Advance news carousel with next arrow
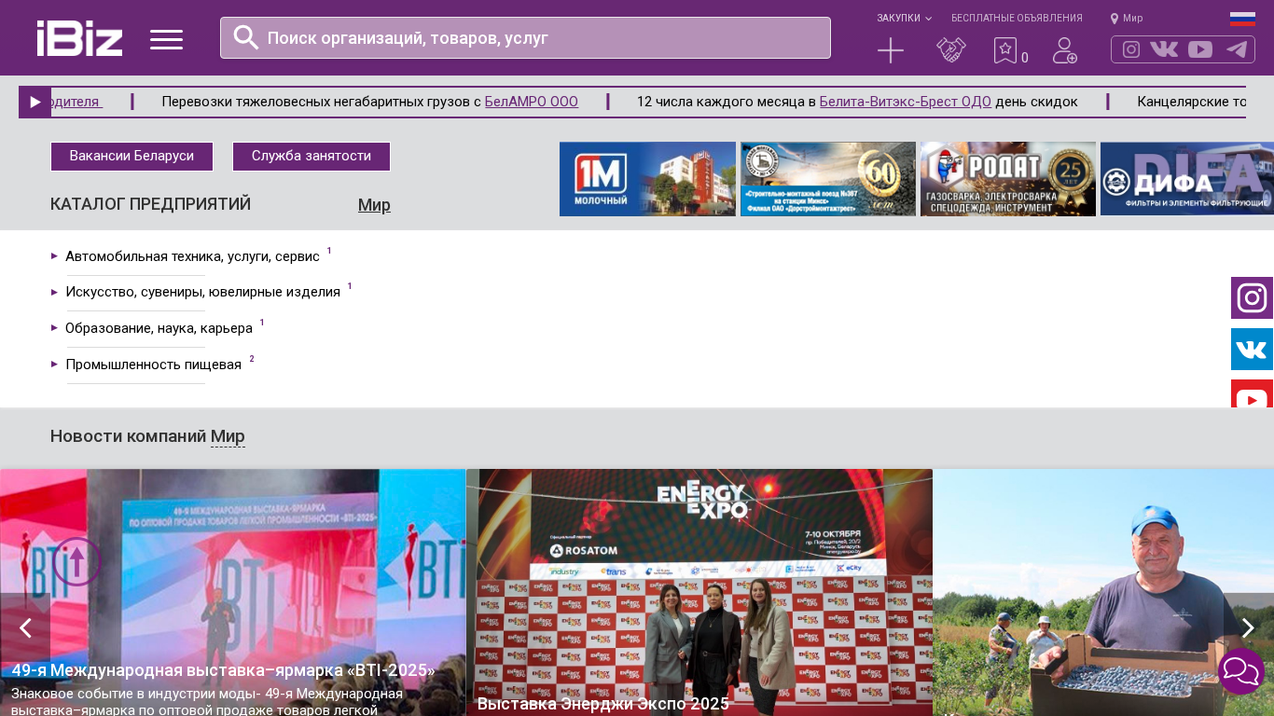 pyautogui.click(x=1248, y=627)
